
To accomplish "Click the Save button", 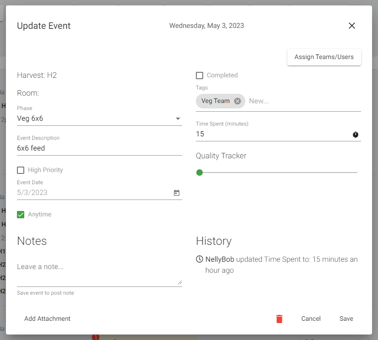I will tap(346, 318).
